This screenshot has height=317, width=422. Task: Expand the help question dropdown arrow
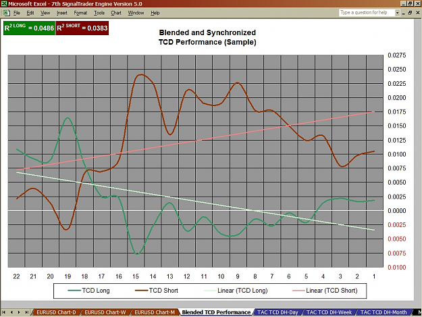(397, 13)
